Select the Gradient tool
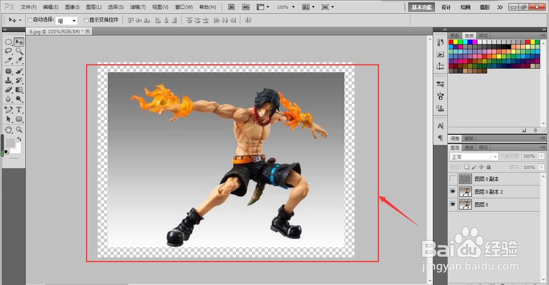549x285 pixels. [19, 90]
